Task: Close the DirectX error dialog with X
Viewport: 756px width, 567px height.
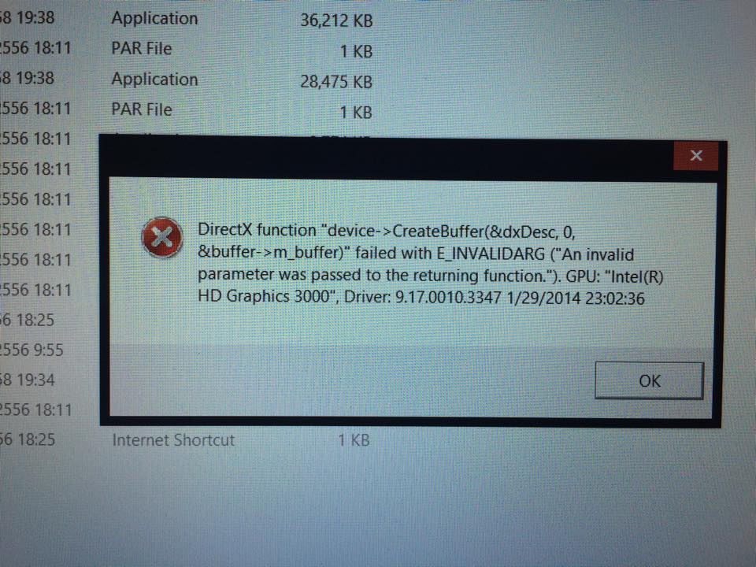Action: [695, 156]
